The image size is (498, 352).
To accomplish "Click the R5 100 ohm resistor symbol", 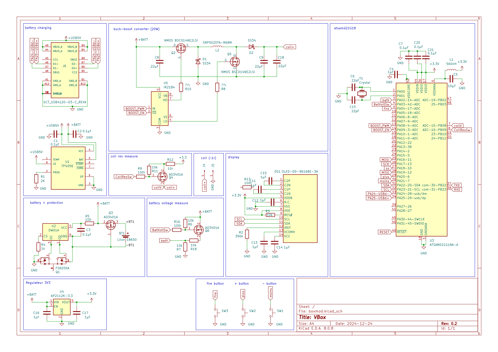I will tap(89, 223).
